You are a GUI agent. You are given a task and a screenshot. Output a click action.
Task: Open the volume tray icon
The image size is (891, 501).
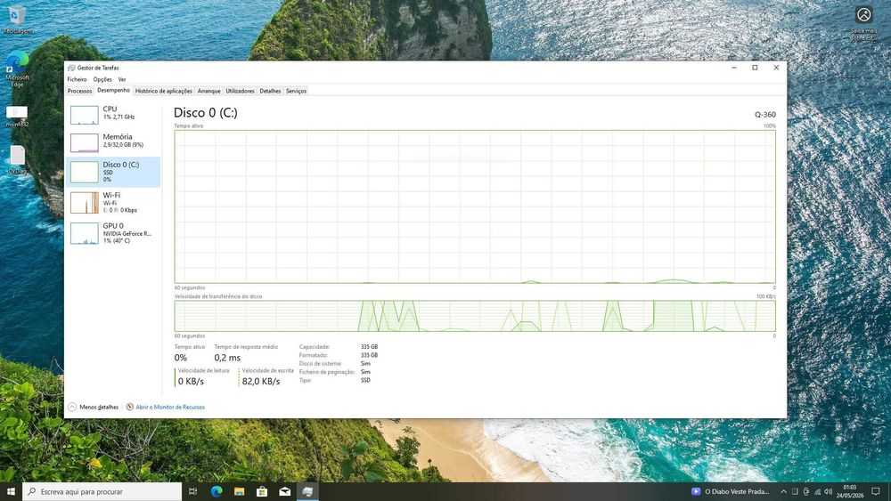[829, 491]
